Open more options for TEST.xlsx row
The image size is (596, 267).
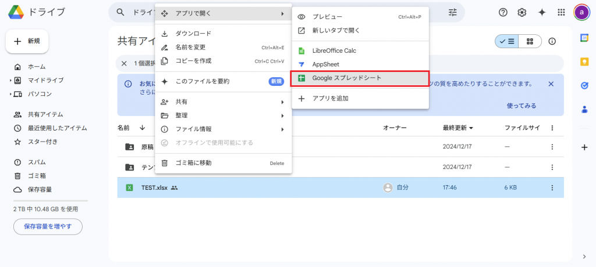(552, 187)
